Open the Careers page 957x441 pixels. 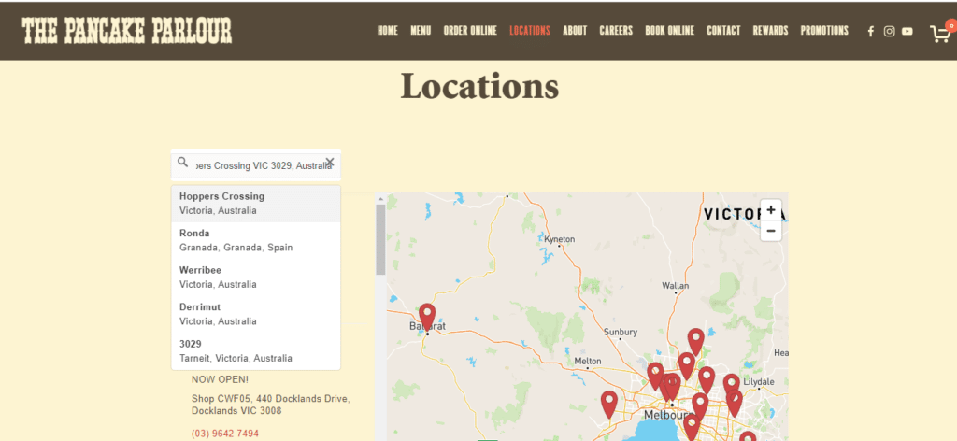pos(616,31)
